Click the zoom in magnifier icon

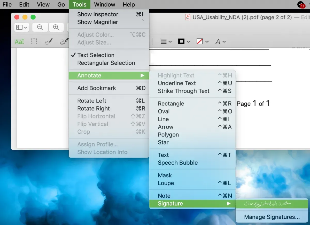tap(56, 27)
